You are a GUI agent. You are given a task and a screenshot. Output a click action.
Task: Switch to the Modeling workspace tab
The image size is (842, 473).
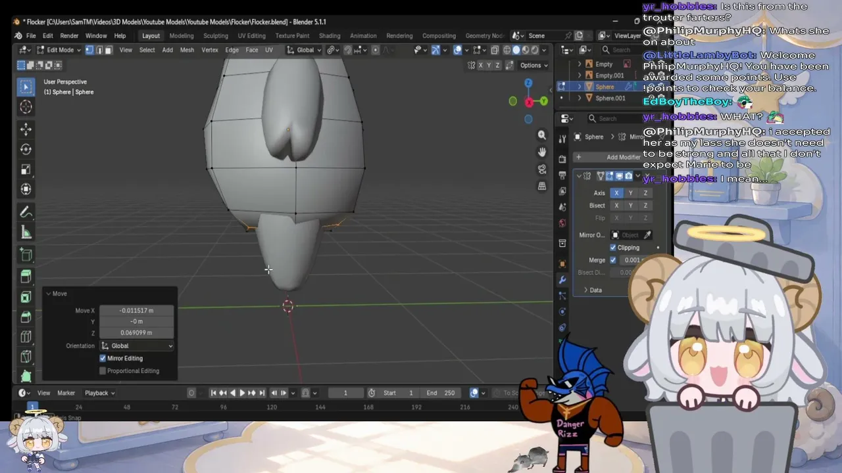[182, 35]
